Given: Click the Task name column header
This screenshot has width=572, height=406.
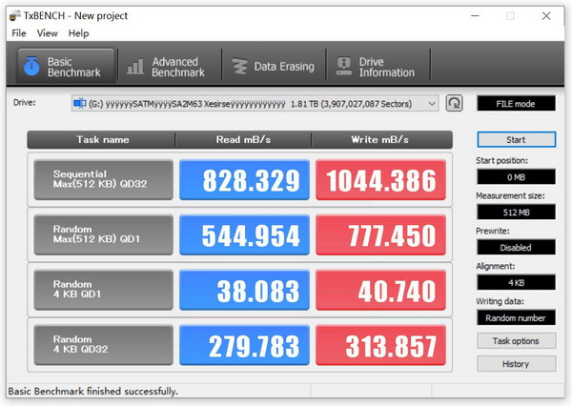Looking at the screenshot, I should (101, 140).
